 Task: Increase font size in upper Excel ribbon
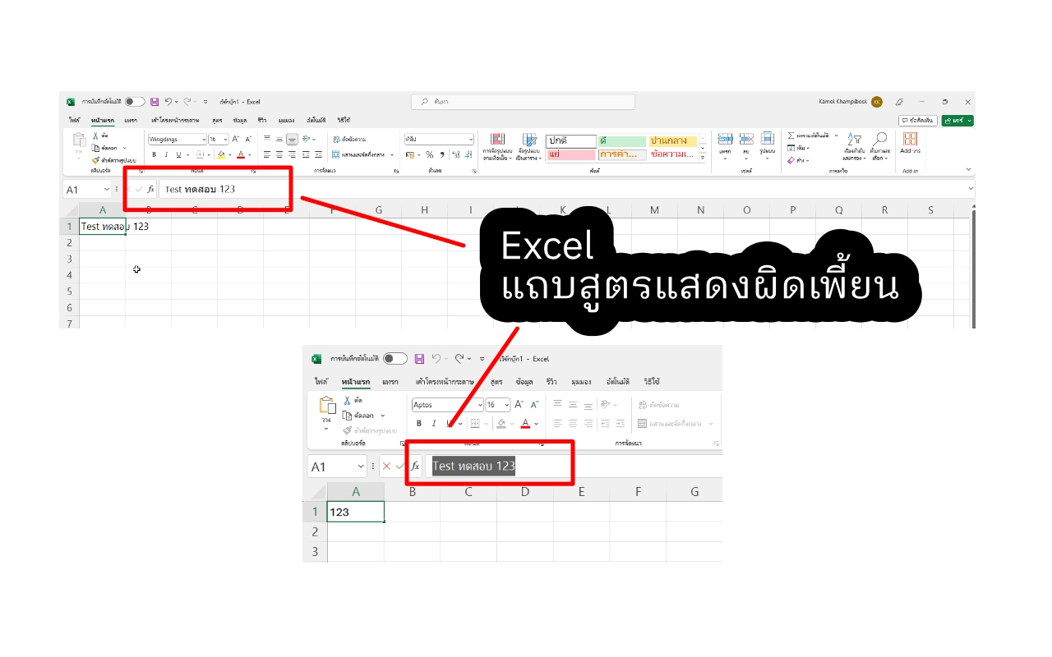point(235,139)
